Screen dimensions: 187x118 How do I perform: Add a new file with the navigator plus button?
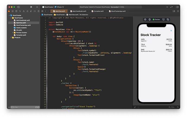tap(9, 107)
